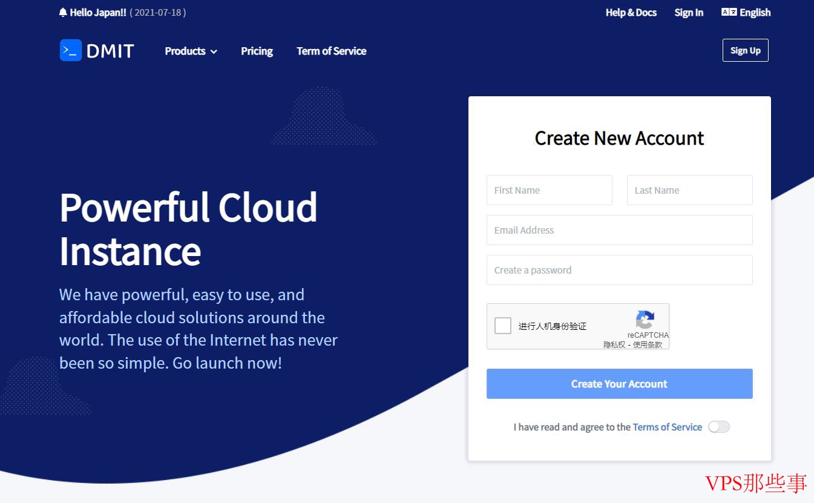Click the language translation icon
Viewport: 814px width, 503px height.
coord(729,12)
